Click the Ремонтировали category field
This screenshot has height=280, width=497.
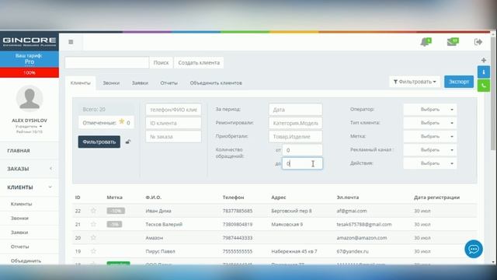[295, 123]
